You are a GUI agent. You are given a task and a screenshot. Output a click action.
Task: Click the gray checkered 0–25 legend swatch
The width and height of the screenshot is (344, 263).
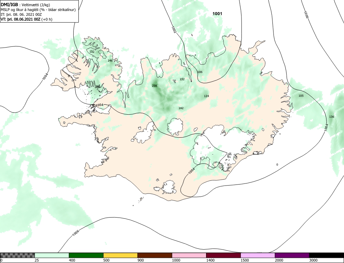(18, 255)
